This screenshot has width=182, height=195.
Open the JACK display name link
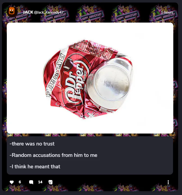tap(28, 12)
